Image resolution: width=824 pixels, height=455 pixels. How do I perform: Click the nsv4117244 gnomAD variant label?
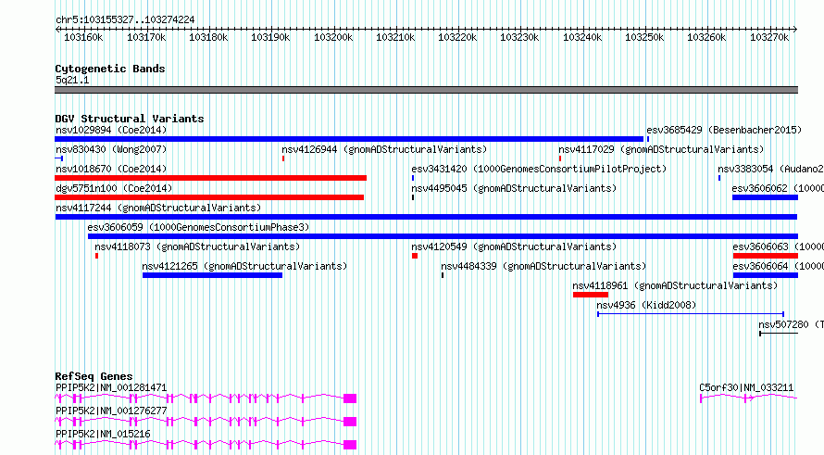(x=158, y=208)
